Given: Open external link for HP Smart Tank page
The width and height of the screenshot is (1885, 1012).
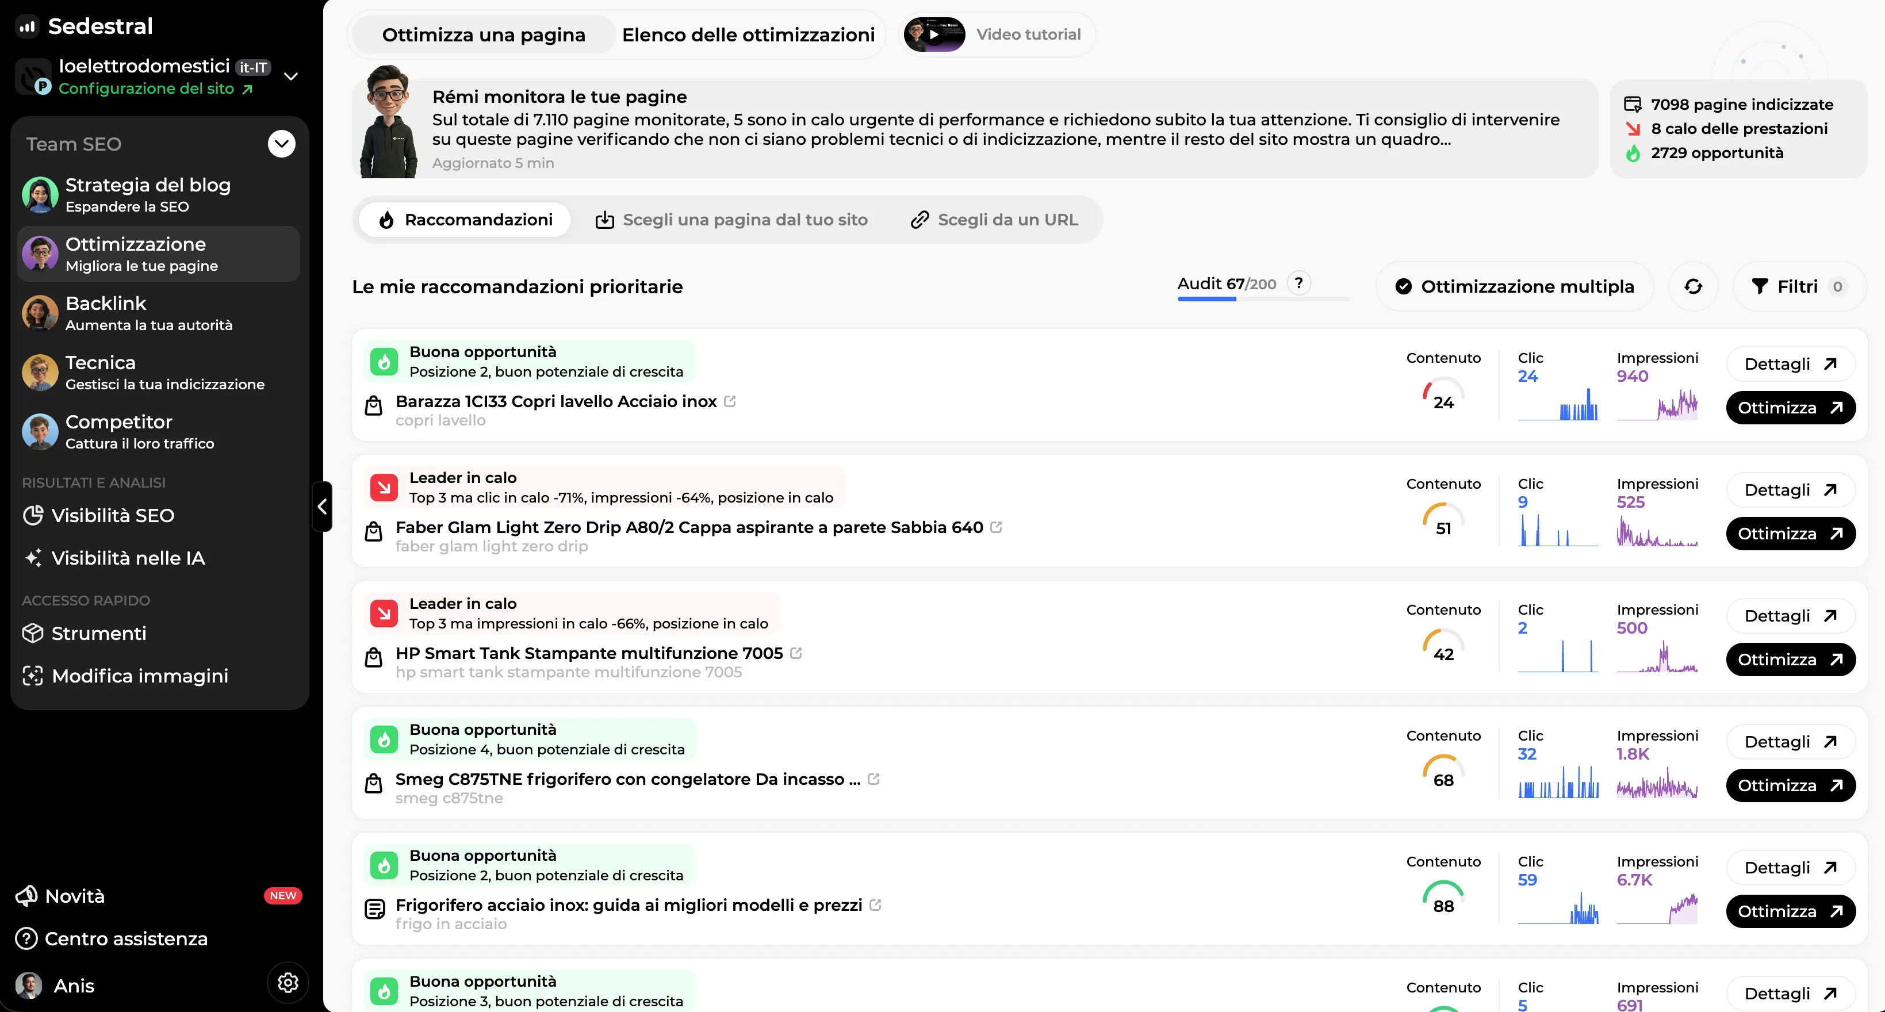Looking at the screenshot, I should [796, 653].
